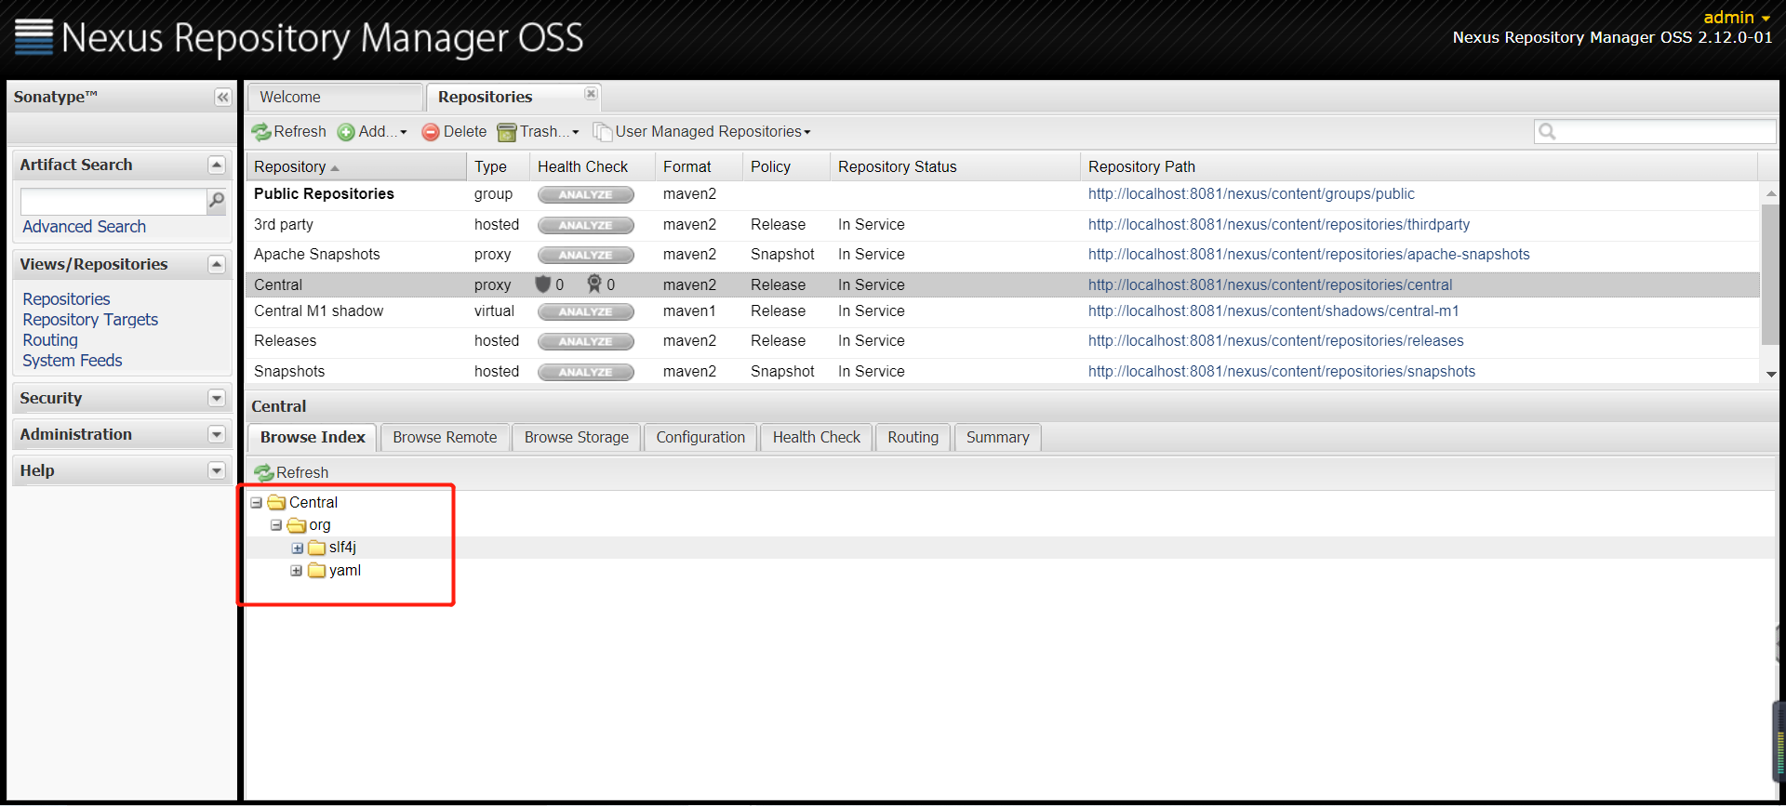Click the red Delete icon
Image resolution: width=1786 pixels, height=806 pixels.
(x=431, y=132)
